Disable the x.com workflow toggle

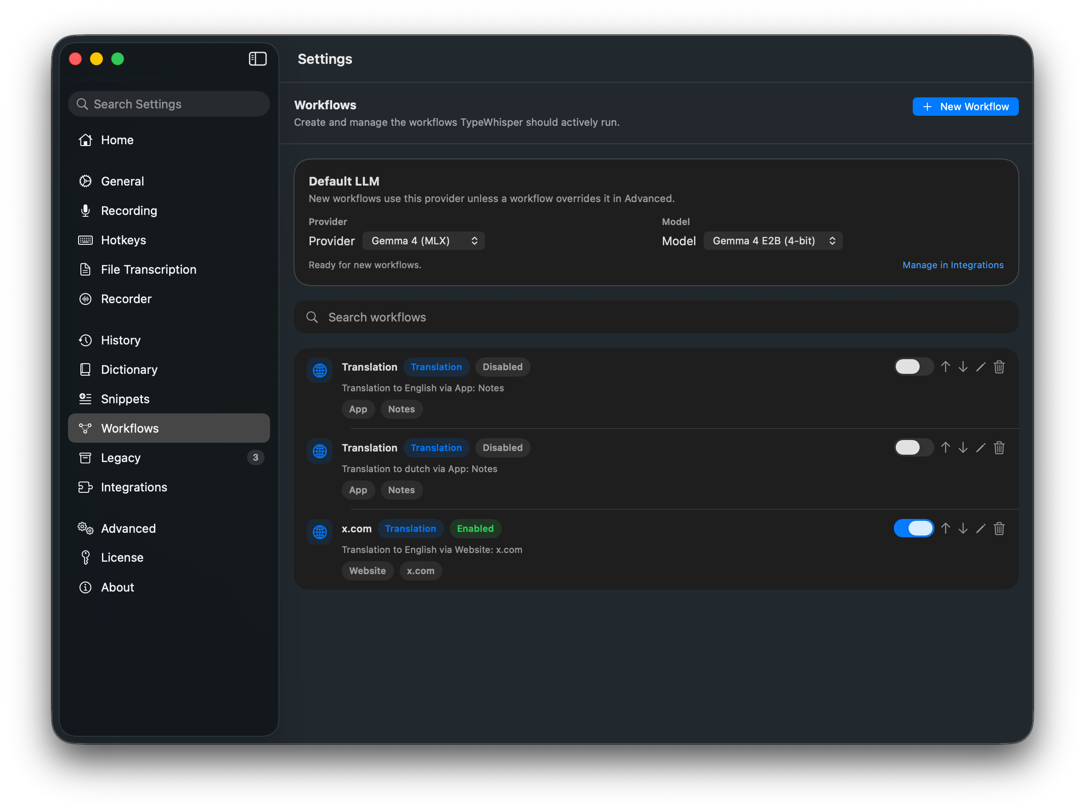[x=913, y=528]
